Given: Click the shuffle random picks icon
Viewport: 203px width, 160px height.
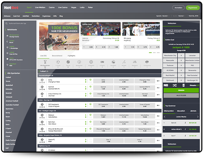Looking at the screenshot, I should click(x=175, y=85).
